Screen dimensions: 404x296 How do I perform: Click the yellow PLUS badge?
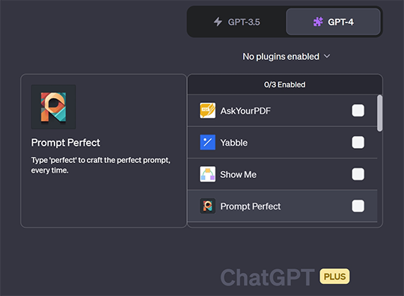pyautogui.click(x=334, y=277)
